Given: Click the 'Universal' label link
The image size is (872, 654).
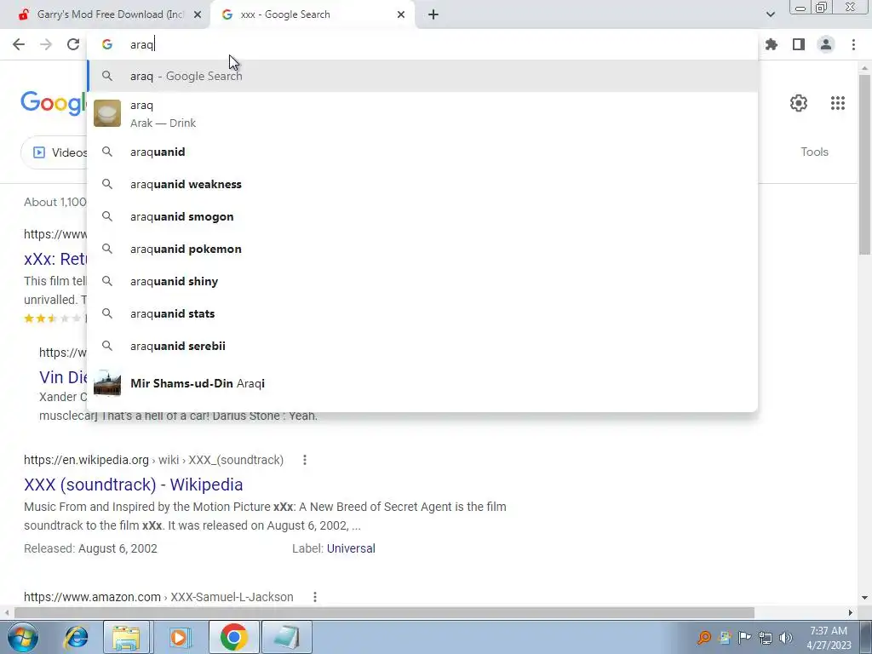Looking at the screenshot, I should click(x=351, y=548).
